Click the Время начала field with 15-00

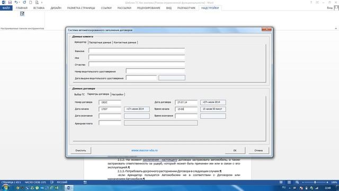click(186, 109)
